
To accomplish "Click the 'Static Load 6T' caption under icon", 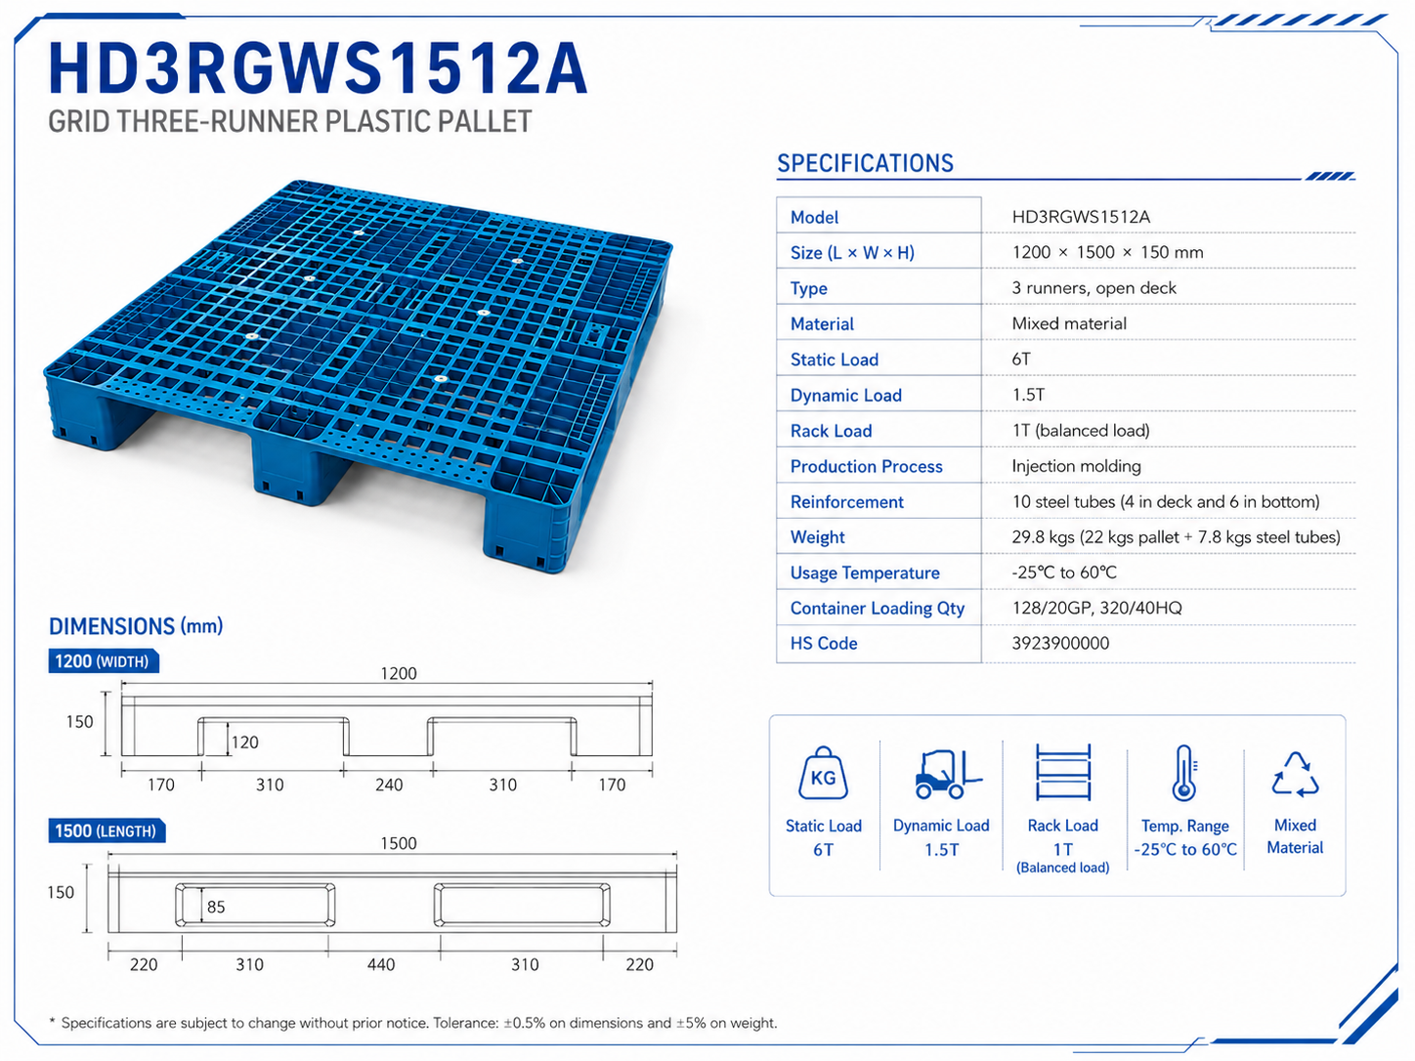I will click(x=823, y=838).
